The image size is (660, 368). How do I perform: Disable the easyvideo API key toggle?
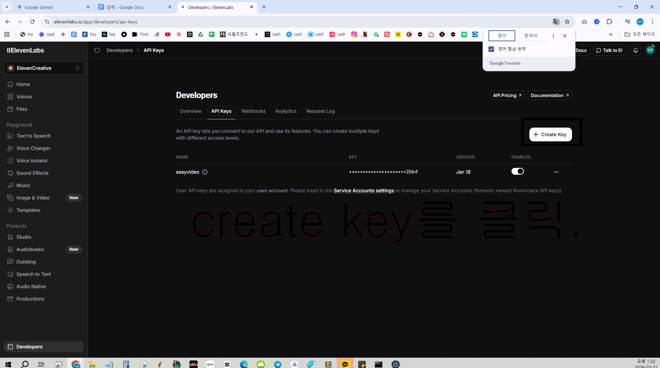(517, 171)
